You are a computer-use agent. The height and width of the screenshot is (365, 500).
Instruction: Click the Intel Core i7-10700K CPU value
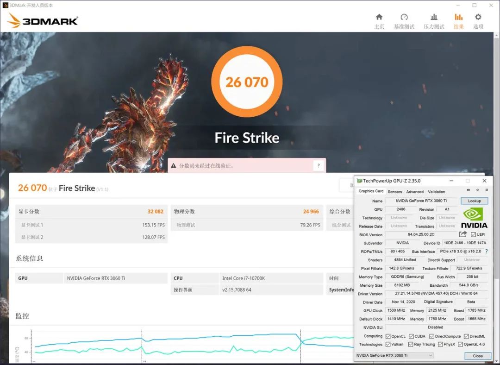pyautogui.click(x=244, y=278)
